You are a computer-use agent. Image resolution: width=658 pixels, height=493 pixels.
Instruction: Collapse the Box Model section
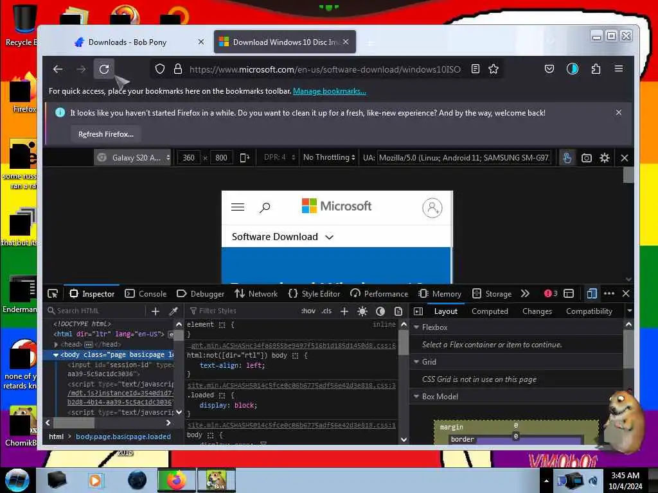pos(416,397)
